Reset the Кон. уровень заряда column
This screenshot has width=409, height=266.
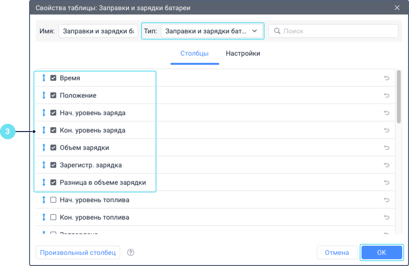[387, 130]
